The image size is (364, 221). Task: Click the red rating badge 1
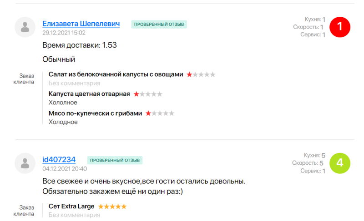point(339,27)
